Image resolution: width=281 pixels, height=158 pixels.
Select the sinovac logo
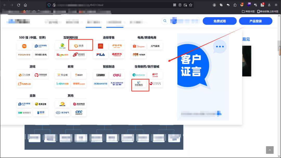(155, 84)
